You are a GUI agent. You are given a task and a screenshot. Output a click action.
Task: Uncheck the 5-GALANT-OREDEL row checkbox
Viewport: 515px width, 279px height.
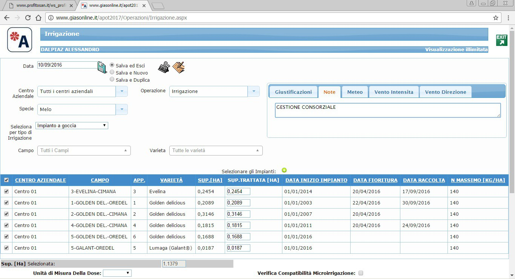tap(6, 248)
